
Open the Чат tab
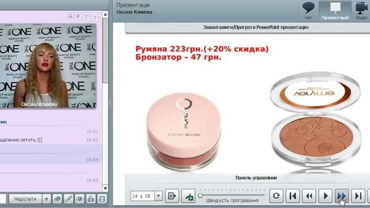click(x=308, y=10)
